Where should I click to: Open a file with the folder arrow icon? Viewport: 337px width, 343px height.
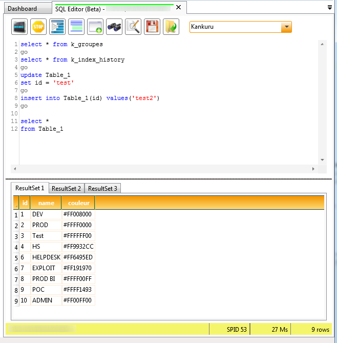tap(171, 27)
